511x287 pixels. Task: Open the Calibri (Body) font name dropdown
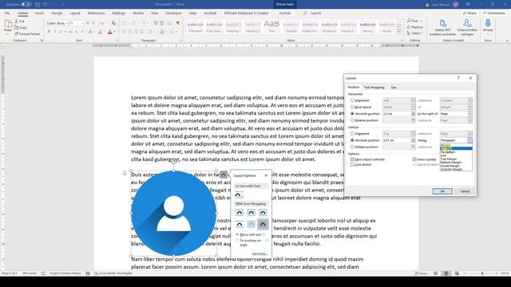66,23
